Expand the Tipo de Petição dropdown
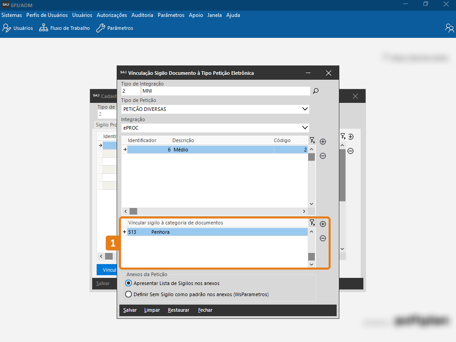 coord(305,109)
